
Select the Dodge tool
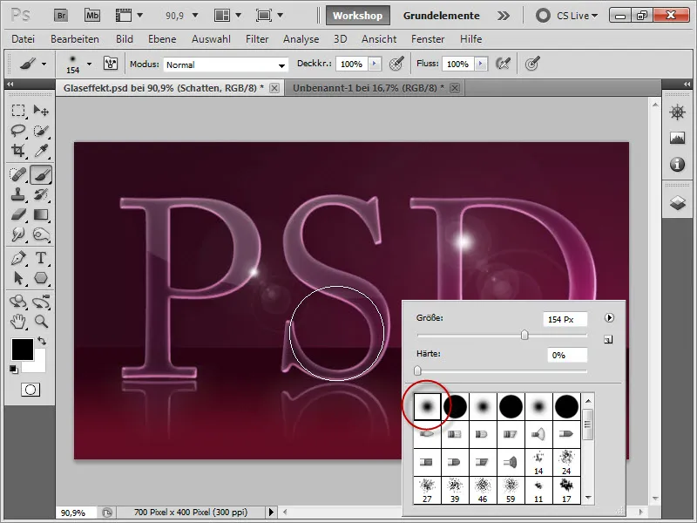tap(41, 234)
